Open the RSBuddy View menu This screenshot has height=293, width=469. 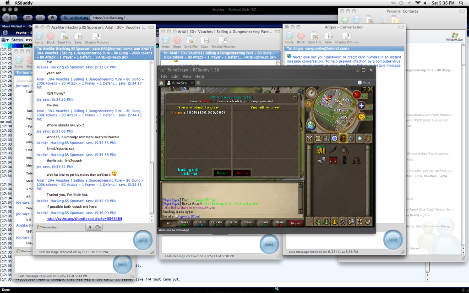click(x=187, y=76)
